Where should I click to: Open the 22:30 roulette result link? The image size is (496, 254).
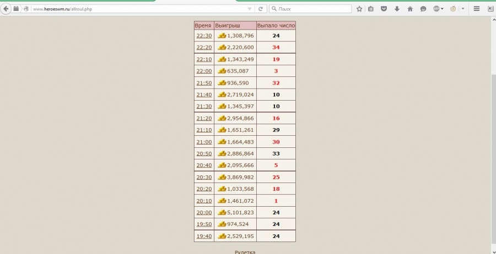pos(204,36)
